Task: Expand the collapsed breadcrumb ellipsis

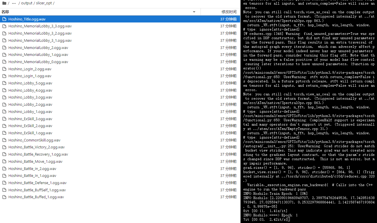Action: click(14, 3)
